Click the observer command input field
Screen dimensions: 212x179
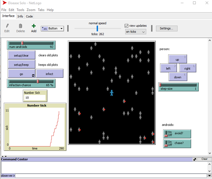(111, 176)
